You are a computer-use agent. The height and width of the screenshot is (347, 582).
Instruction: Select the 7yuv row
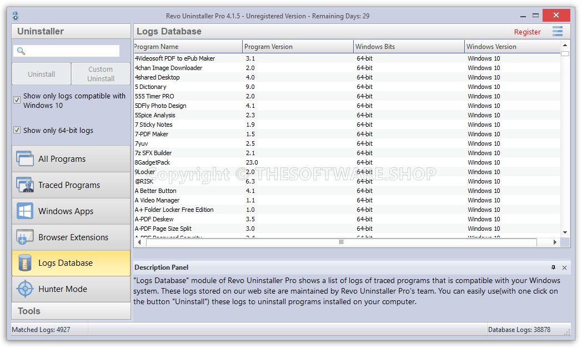click(347, 143)
